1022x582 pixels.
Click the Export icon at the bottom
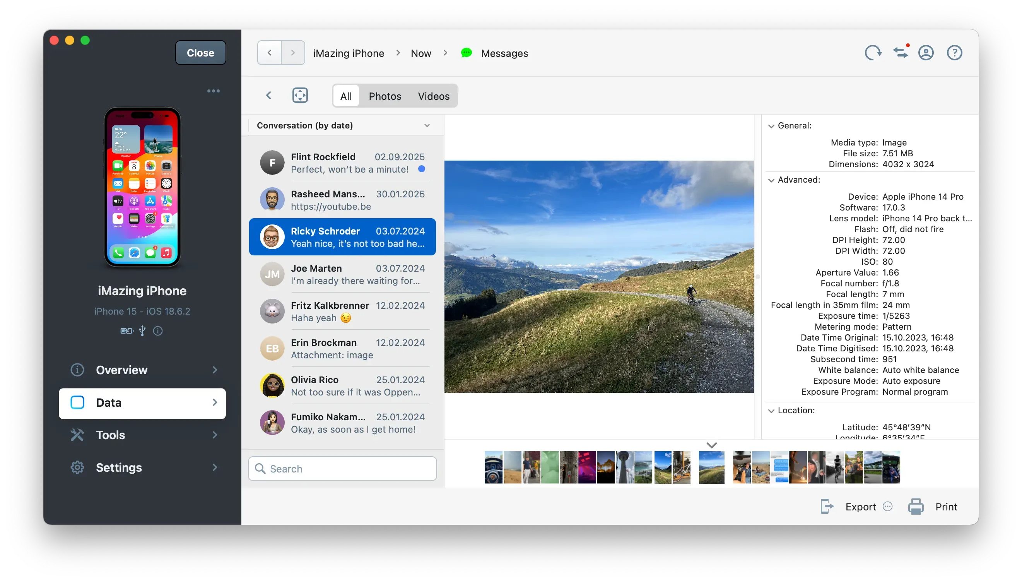click(827, 506)
